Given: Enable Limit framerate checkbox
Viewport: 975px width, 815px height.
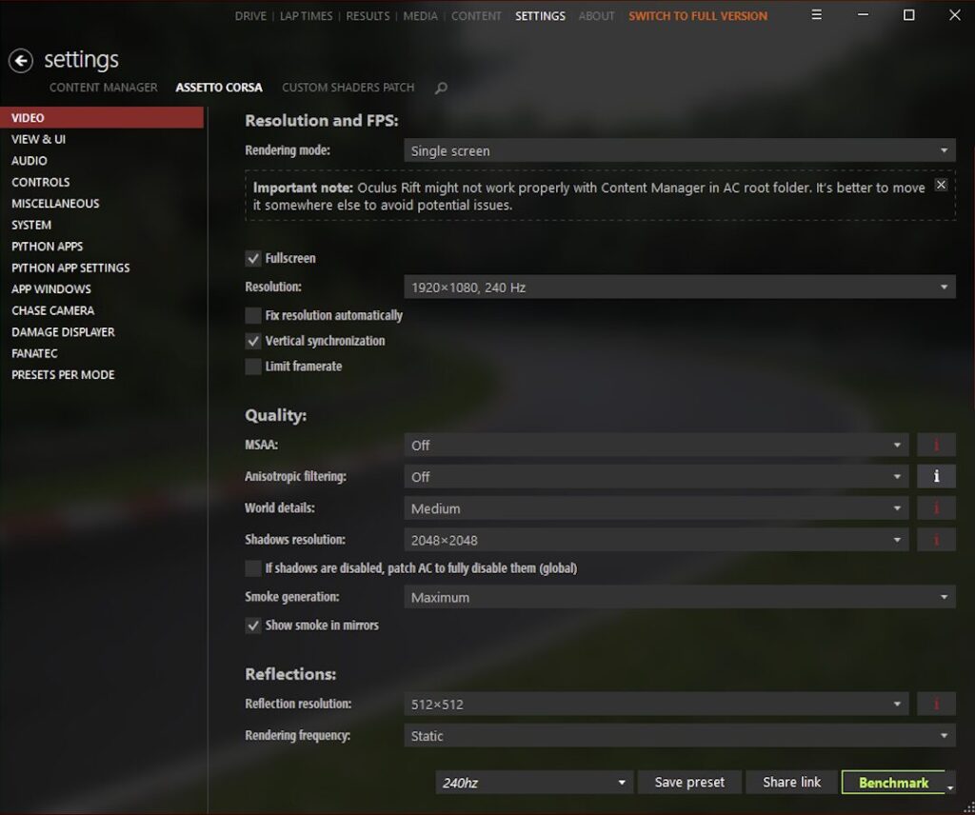Looking at the screenshot, I should 253,367.
